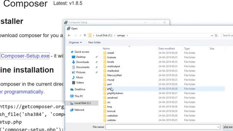Click the Back arrow in Open dialog
Viewport: 233px width, 131px height.
pos(69,35)
